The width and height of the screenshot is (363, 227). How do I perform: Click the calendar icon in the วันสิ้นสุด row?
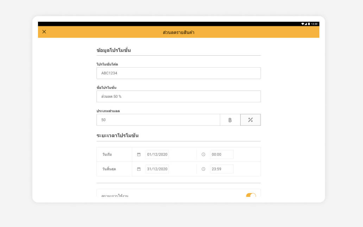pyautogui.click(x=139, y=169)
